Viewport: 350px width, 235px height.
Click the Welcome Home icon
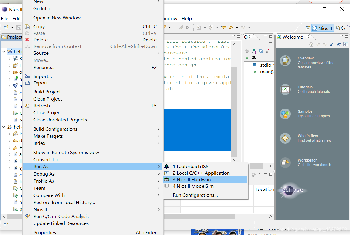(x=311, y=44)
